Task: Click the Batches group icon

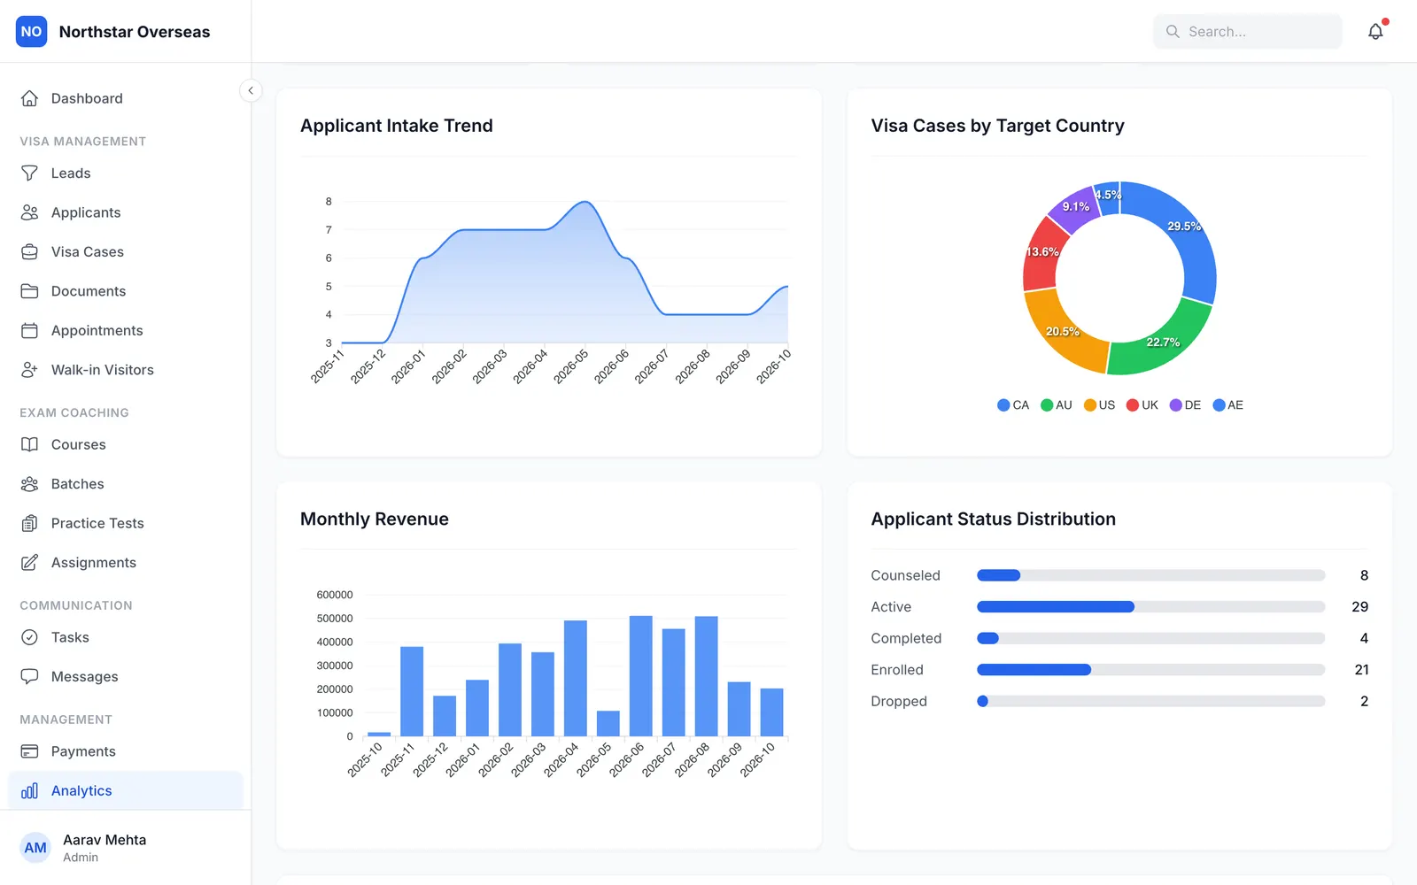Action: pos(29,484)
